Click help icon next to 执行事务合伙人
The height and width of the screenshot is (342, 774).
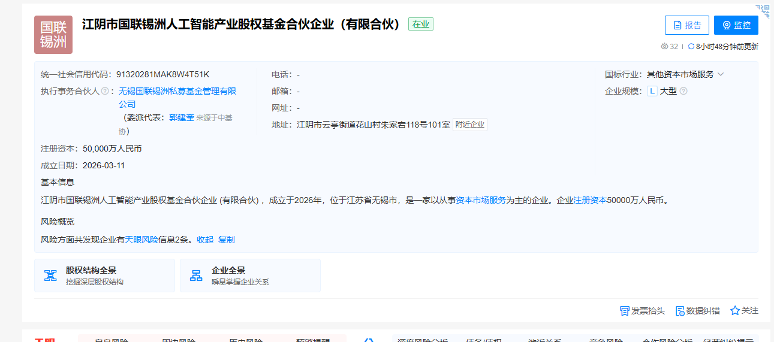tap(105, 92)
